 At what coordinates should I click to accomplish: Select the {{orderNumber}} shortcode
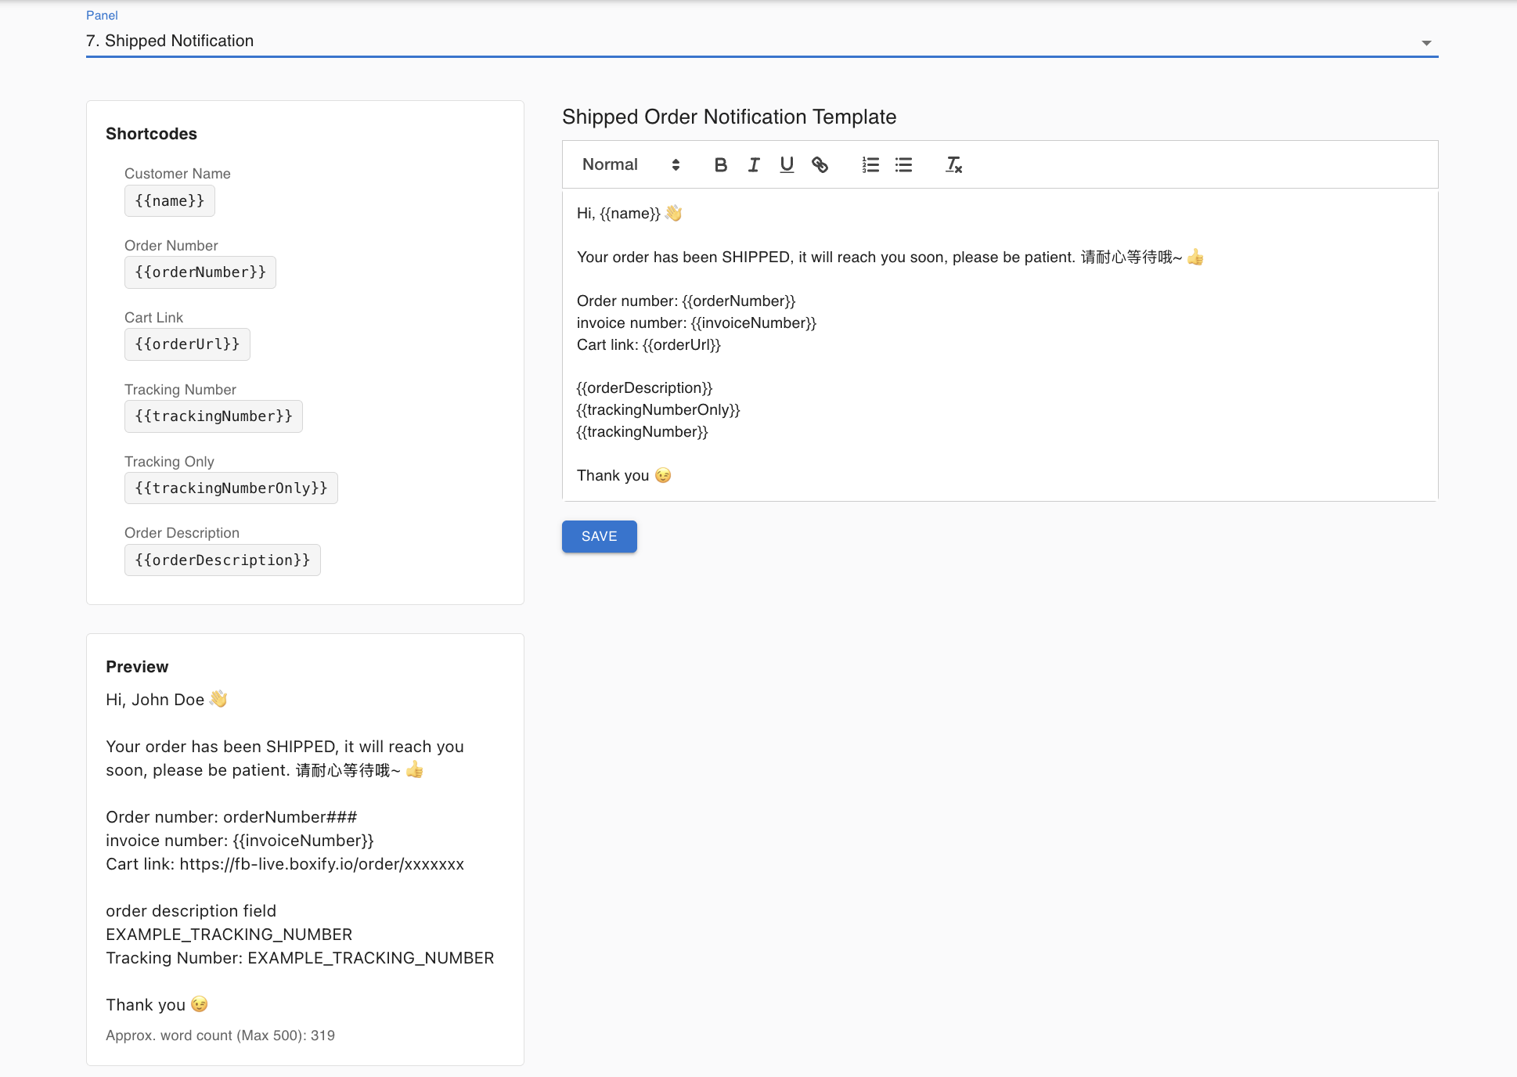(200, 272)
